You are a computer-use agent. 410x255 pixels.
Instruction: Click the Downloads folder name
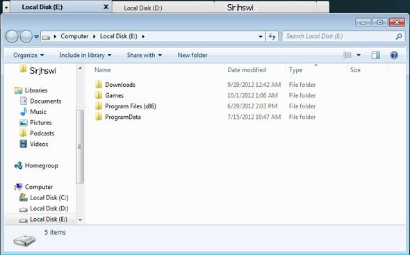click(120, 85)
